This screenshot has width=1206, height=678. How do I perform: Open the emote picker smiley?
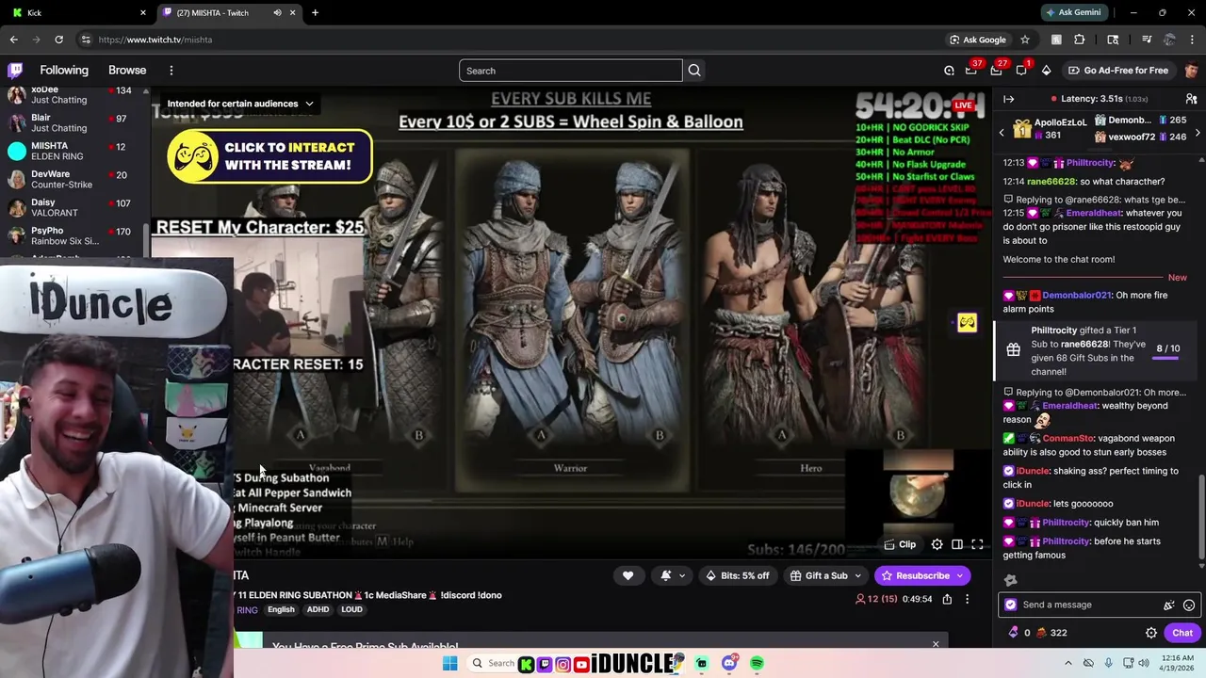[1189, 605]
